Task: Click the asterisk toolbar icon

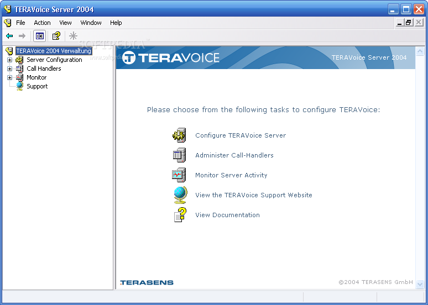Action: 73,36
